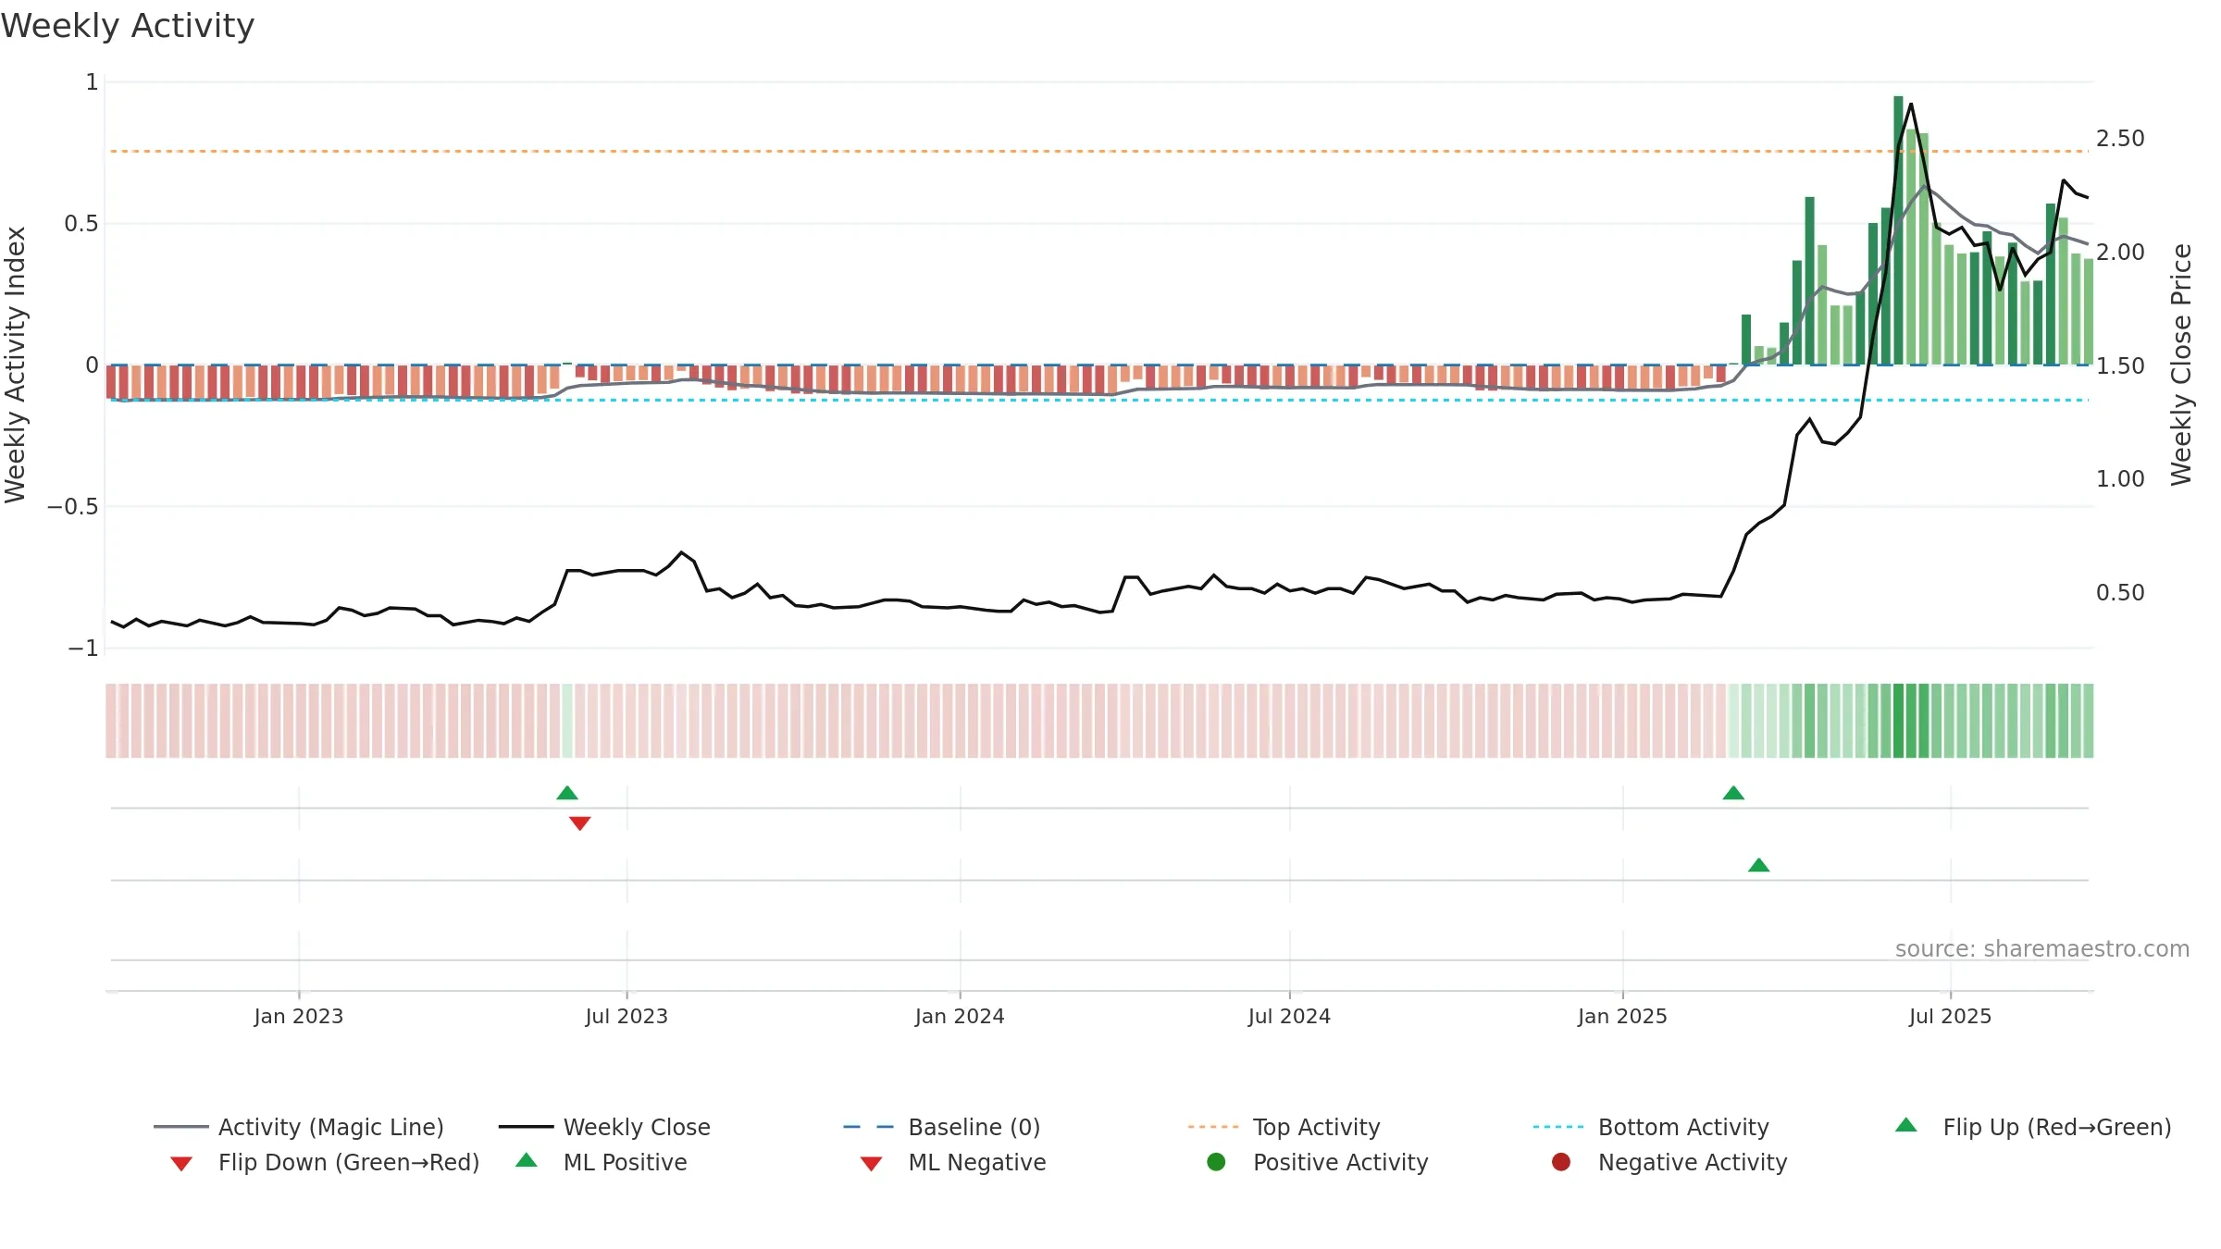
Task: Toggle Baseline (0) legend entry
Action: (942, 1127)
